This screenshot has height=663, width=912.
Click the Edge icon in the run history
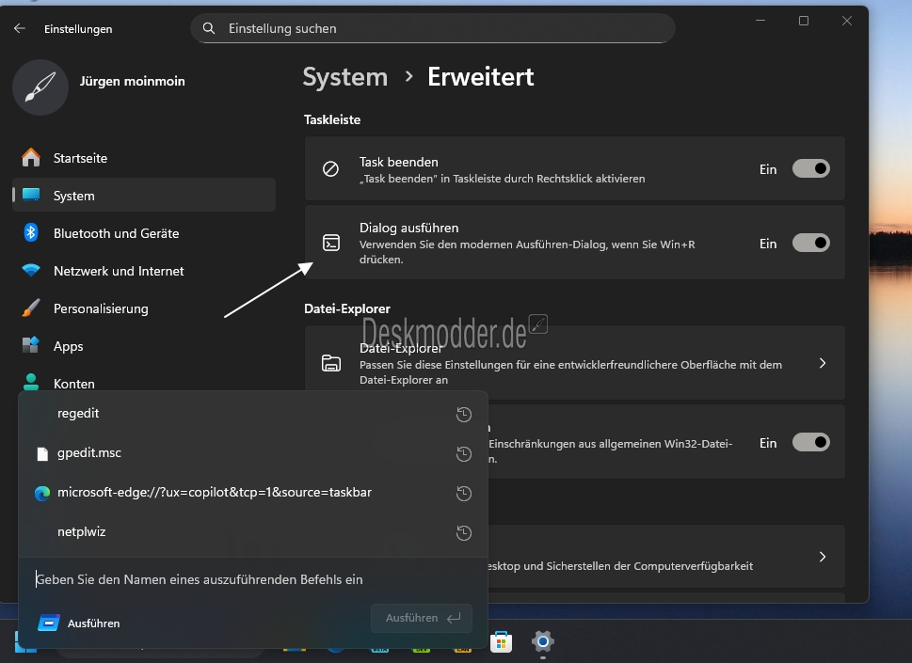coord(42,493)
